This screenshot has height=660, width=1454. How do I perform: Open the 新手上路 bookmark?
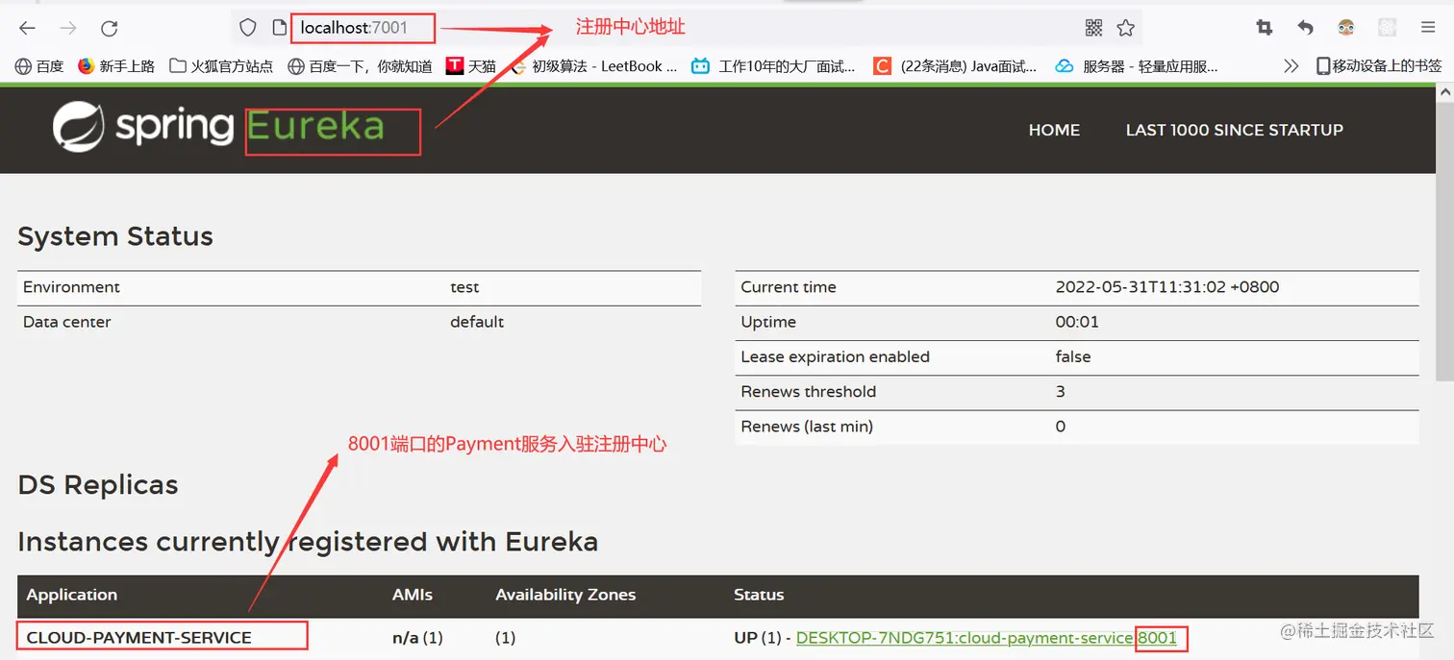point(116,66)
